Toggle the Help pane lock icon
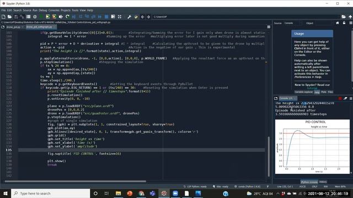 (x=344, y=23)
